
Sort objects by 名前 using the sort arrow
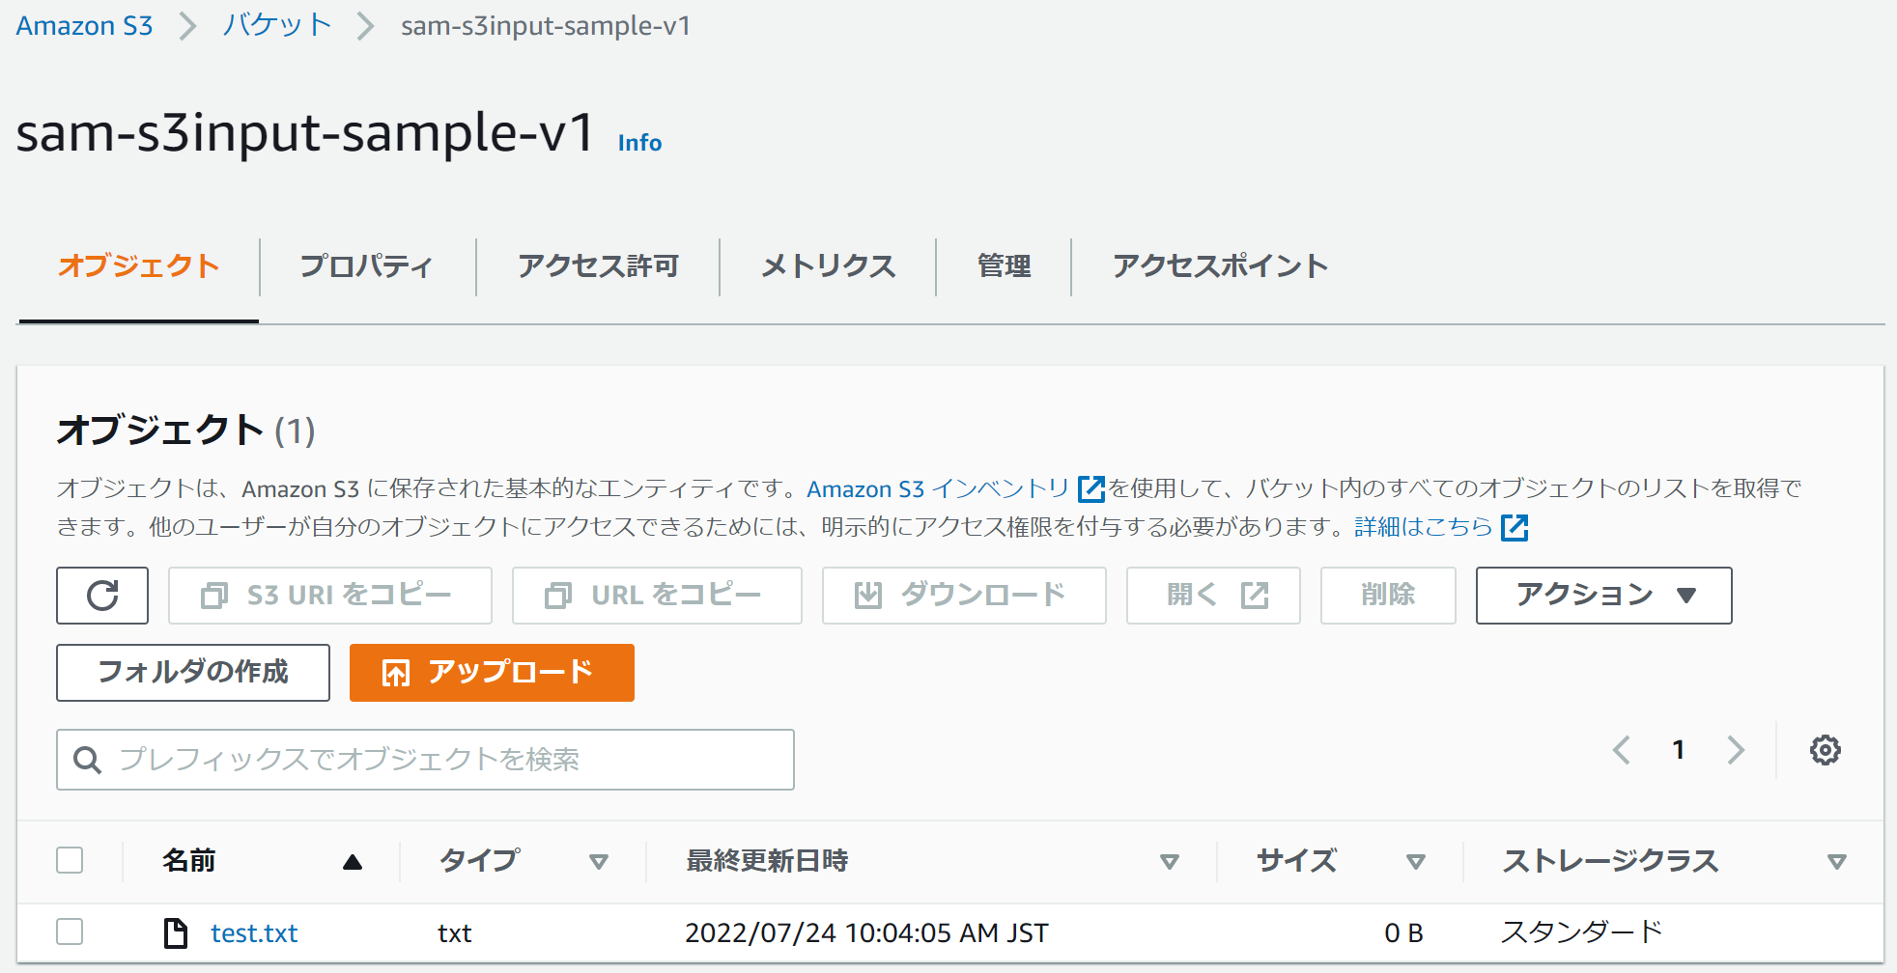[x=352, y=860]
